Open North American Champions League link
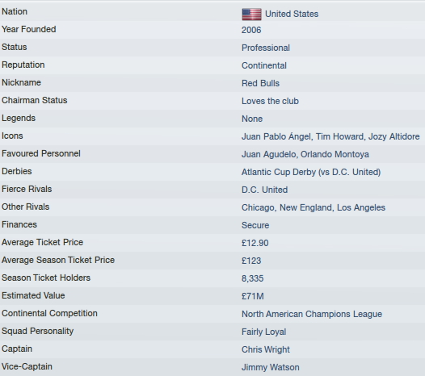 [312, 314]
